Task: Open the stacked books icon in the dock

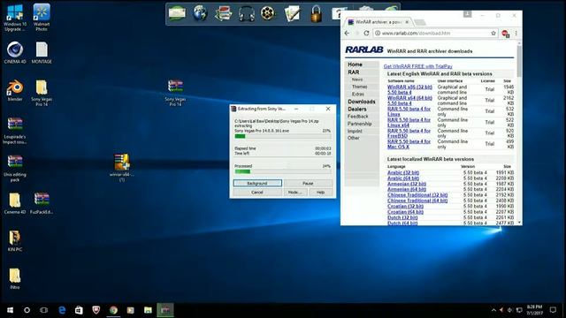Action: click(223, 14)
